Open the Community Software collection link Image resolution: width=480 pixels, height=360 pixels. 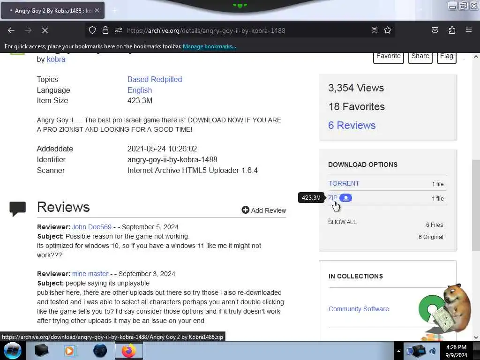pos(359,309)
